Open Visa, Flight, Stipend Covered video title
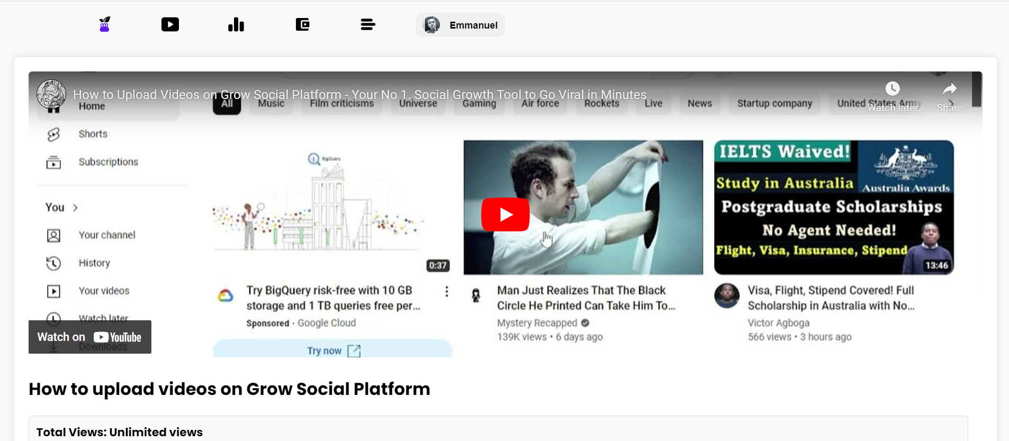 coord(831,298)
